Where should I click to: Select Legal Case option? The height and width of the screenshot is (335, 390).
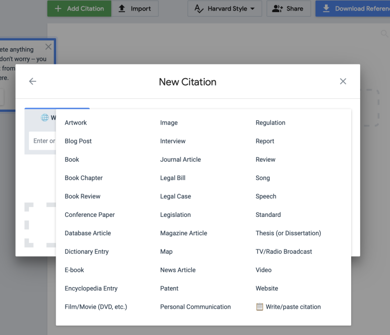click(176, 196)
